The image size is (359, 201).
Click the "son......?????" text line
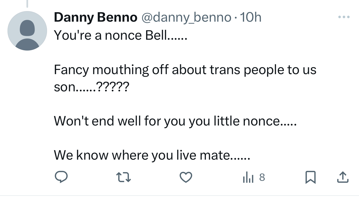[x=91, y=87]
